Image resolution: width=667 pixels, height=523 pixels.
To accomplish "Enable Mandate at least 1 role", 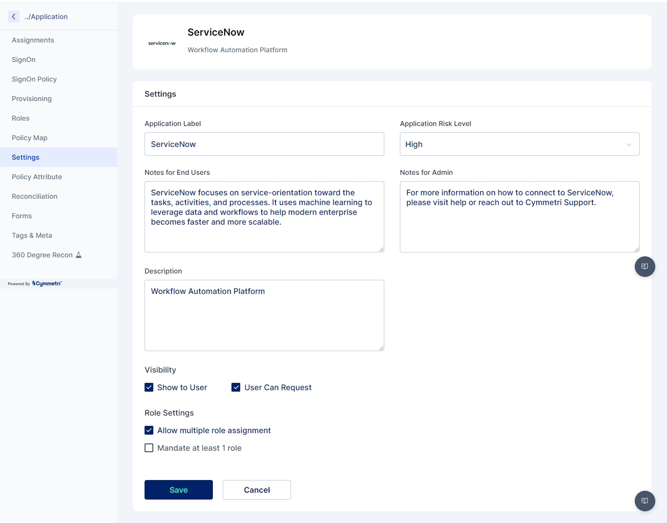I will click(149, 448).
